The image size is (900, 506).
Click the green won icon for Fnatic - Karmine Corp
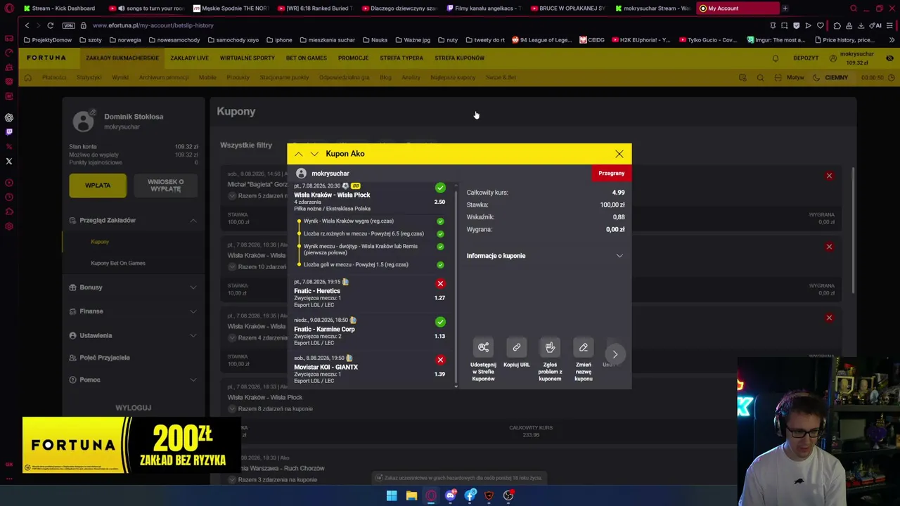[440, 322]
